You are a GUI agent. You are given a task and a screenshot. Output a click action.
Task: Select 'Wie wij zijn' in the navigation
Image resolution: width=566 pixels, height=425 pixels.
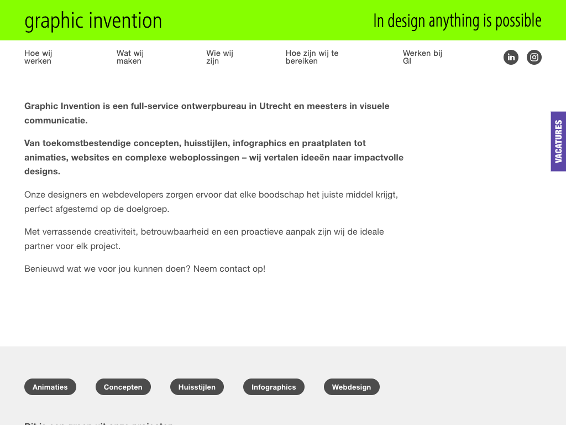[x=219, y=57]
